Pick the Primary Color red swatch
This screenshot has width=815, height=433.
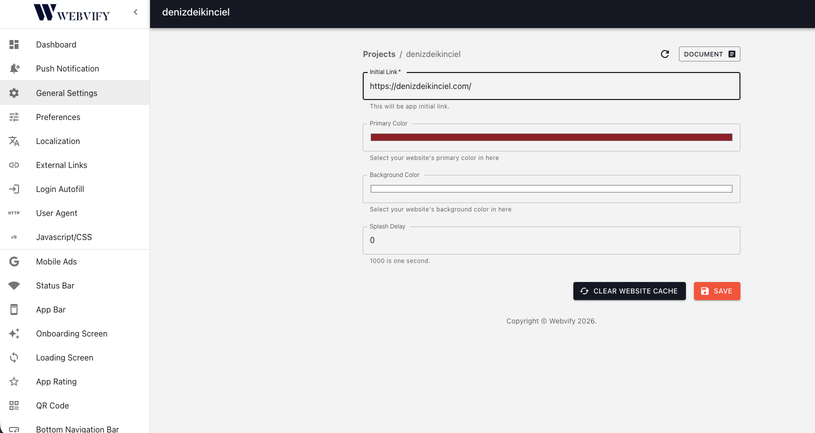551,137
